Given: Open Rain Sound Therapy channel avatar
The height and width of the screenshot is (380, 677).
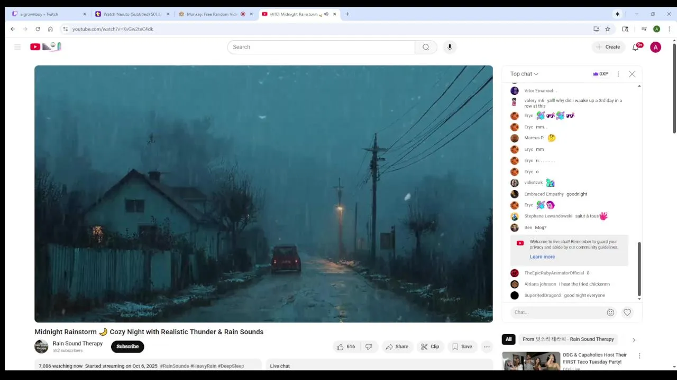Looking at the screenshot, I should [41, 347].
